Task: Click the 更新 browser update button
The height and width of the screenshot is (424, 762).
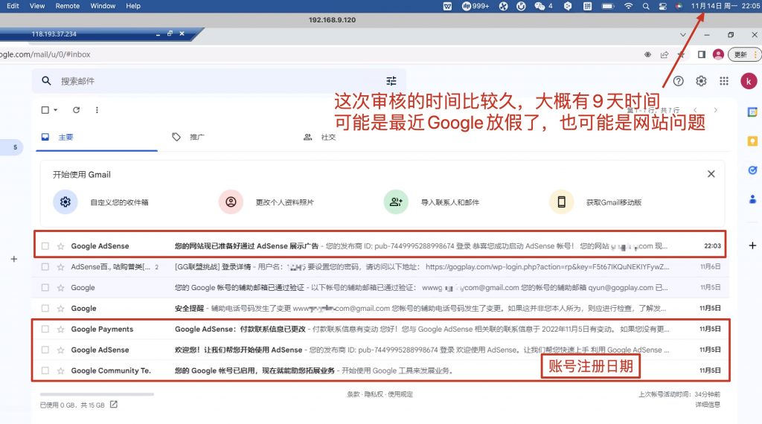Action: 743,54
